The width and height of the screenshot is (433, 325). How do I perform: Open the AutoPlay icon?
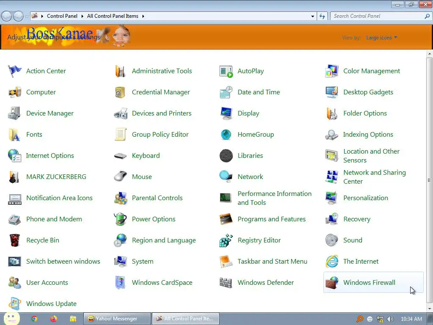(x=226, y=71)
